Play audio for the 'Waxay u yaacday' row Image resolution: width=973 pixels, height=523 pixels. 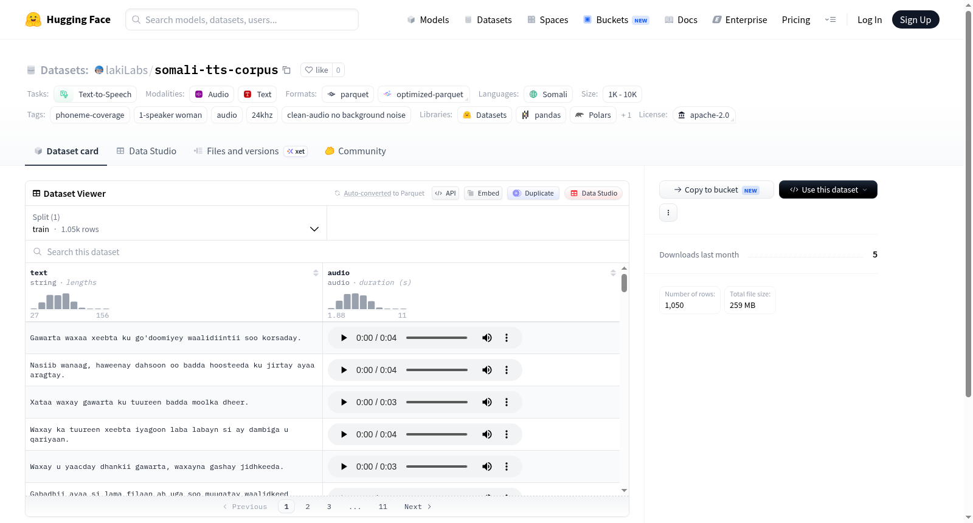click(x=344, y=467)
